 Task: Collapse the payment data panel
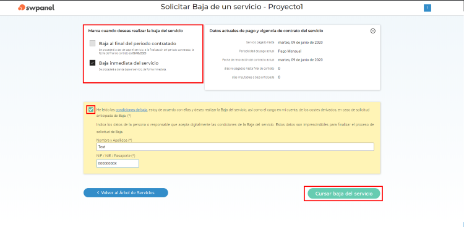coord(373,31)
